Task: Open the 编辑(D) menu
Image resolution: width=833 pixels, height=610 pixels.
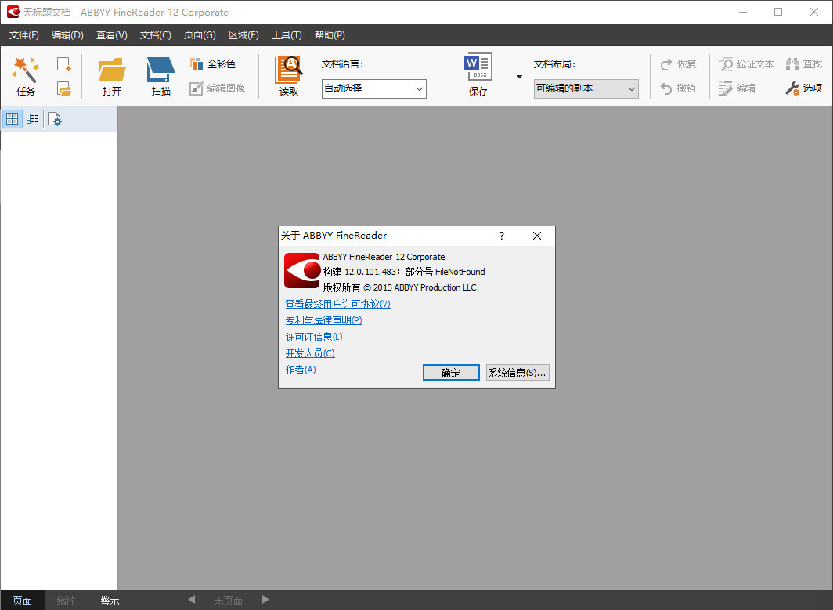Action: (67, 35)
